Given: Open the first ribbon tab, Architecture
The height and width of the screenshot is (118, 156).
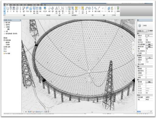Looking at the screenshot, I should point(7,5).
